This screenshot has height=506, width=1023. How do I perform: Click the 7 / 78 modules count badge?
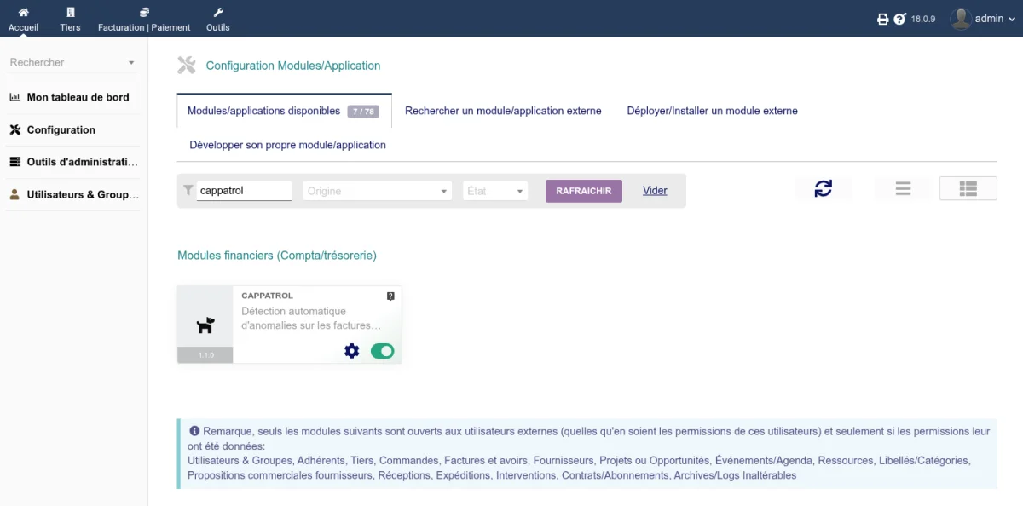coord(363,112)
